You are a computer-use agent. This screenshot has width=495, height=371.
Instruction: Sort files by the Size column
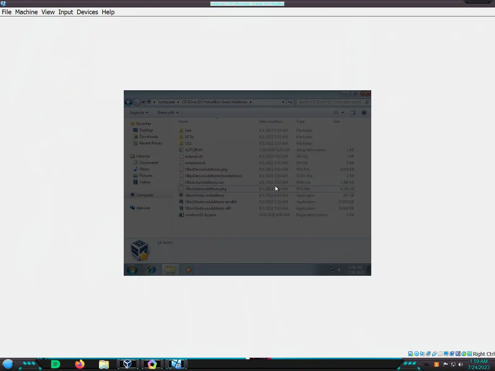click(x=337, y=122)
